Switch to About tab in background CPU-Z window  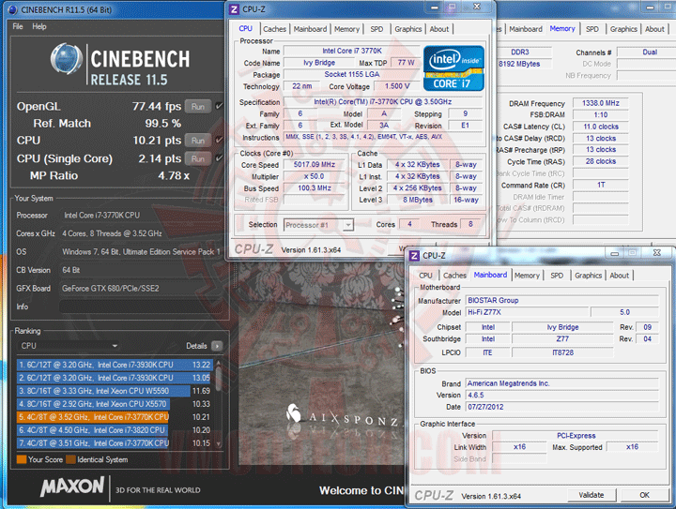click(654, 29)
